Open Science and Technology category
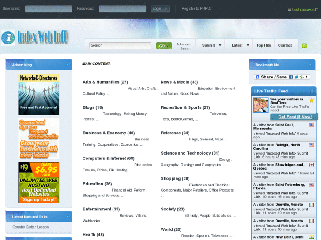The height and width of the screenshot is (240, 321). (x=190, y=153)
